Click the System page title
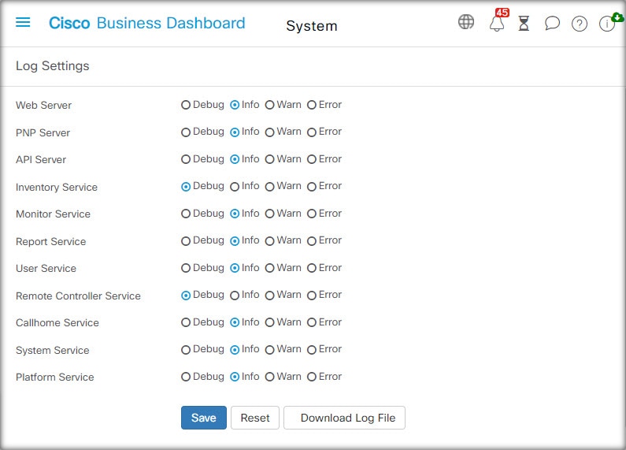Image resolution: width=626 pixels, height=450 pixels. click(312, 26)
